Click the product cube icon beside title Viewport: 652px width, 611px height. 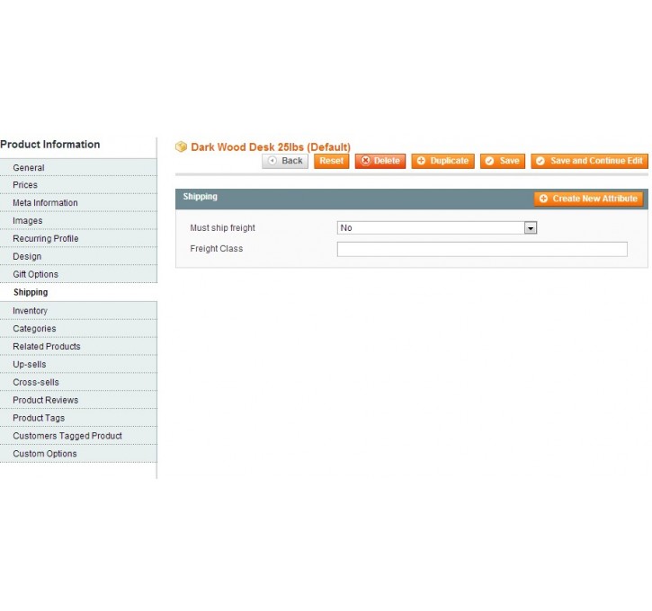[x=181, y=146]
